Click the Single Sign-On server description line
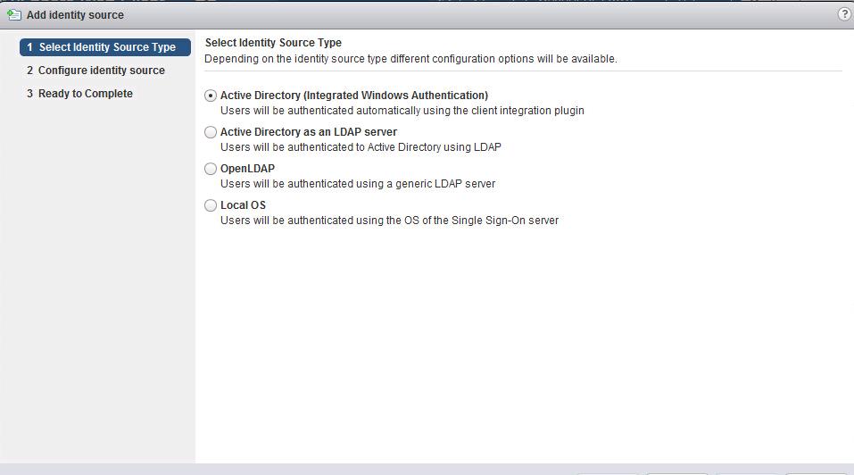Image resolution: width=854 pixels, height=475 pixels. click(x=389, y=221)
